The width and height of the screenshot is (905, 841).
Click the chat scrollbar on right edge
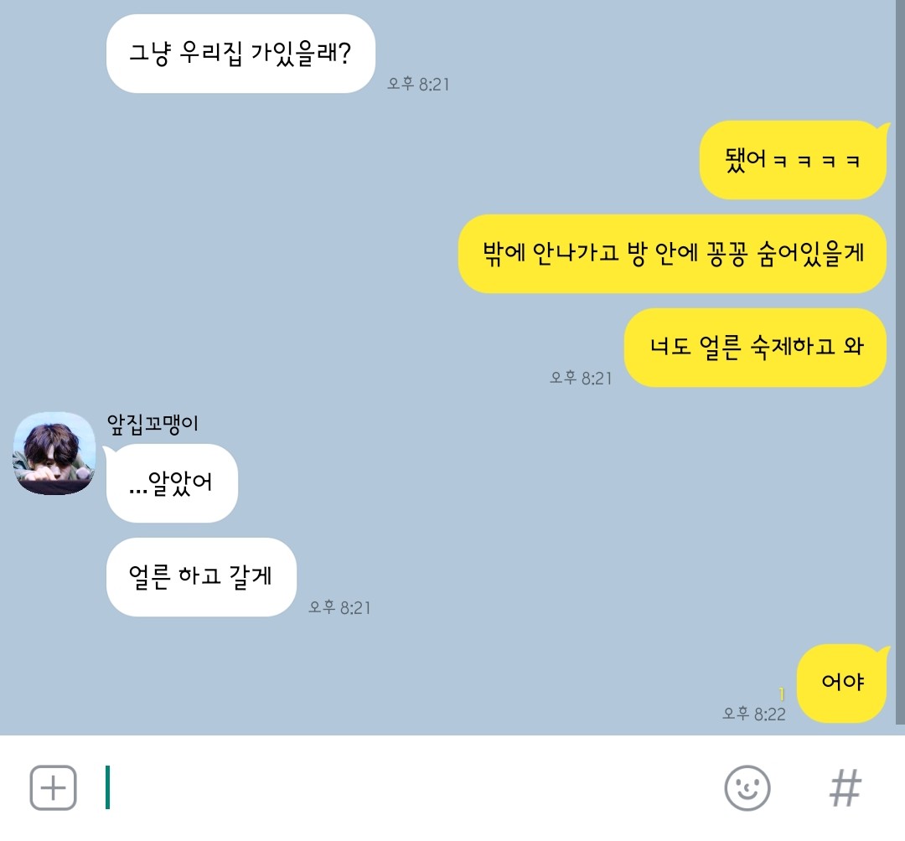900,362
